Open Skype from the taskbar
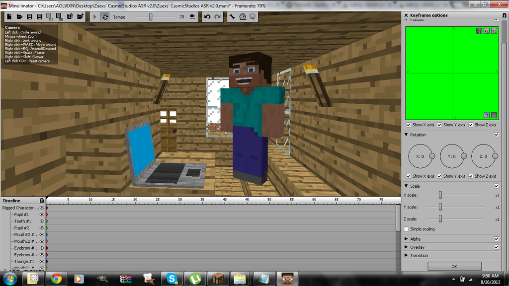Image resolution: width=509 pixels, height=286 pixels. (x=171, y=279)
